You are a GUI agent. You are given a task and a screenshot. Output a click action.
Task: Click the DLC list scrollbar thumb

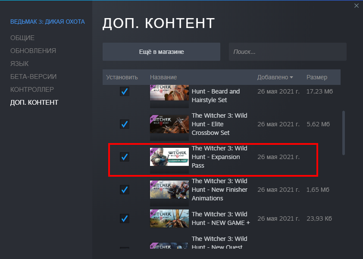344,133
